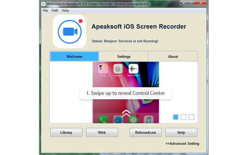
Task: Switch to the Settings tab
Action: [x=124, y=56]
